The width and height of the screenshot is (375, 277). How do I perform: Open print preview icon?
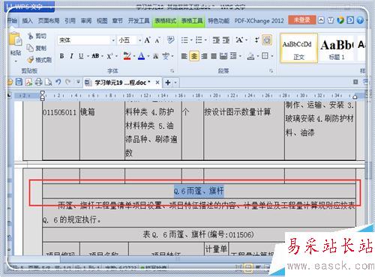pyautogui.click(x=48, y=82)
